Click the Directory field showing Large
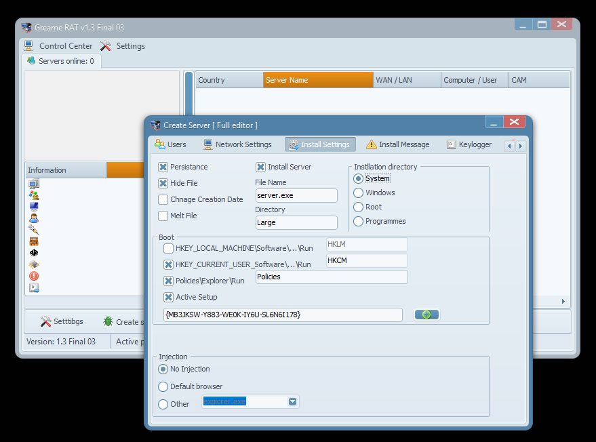Image resolution: width=596 pixels, height=442 pixels. click(x=296, y=223)
